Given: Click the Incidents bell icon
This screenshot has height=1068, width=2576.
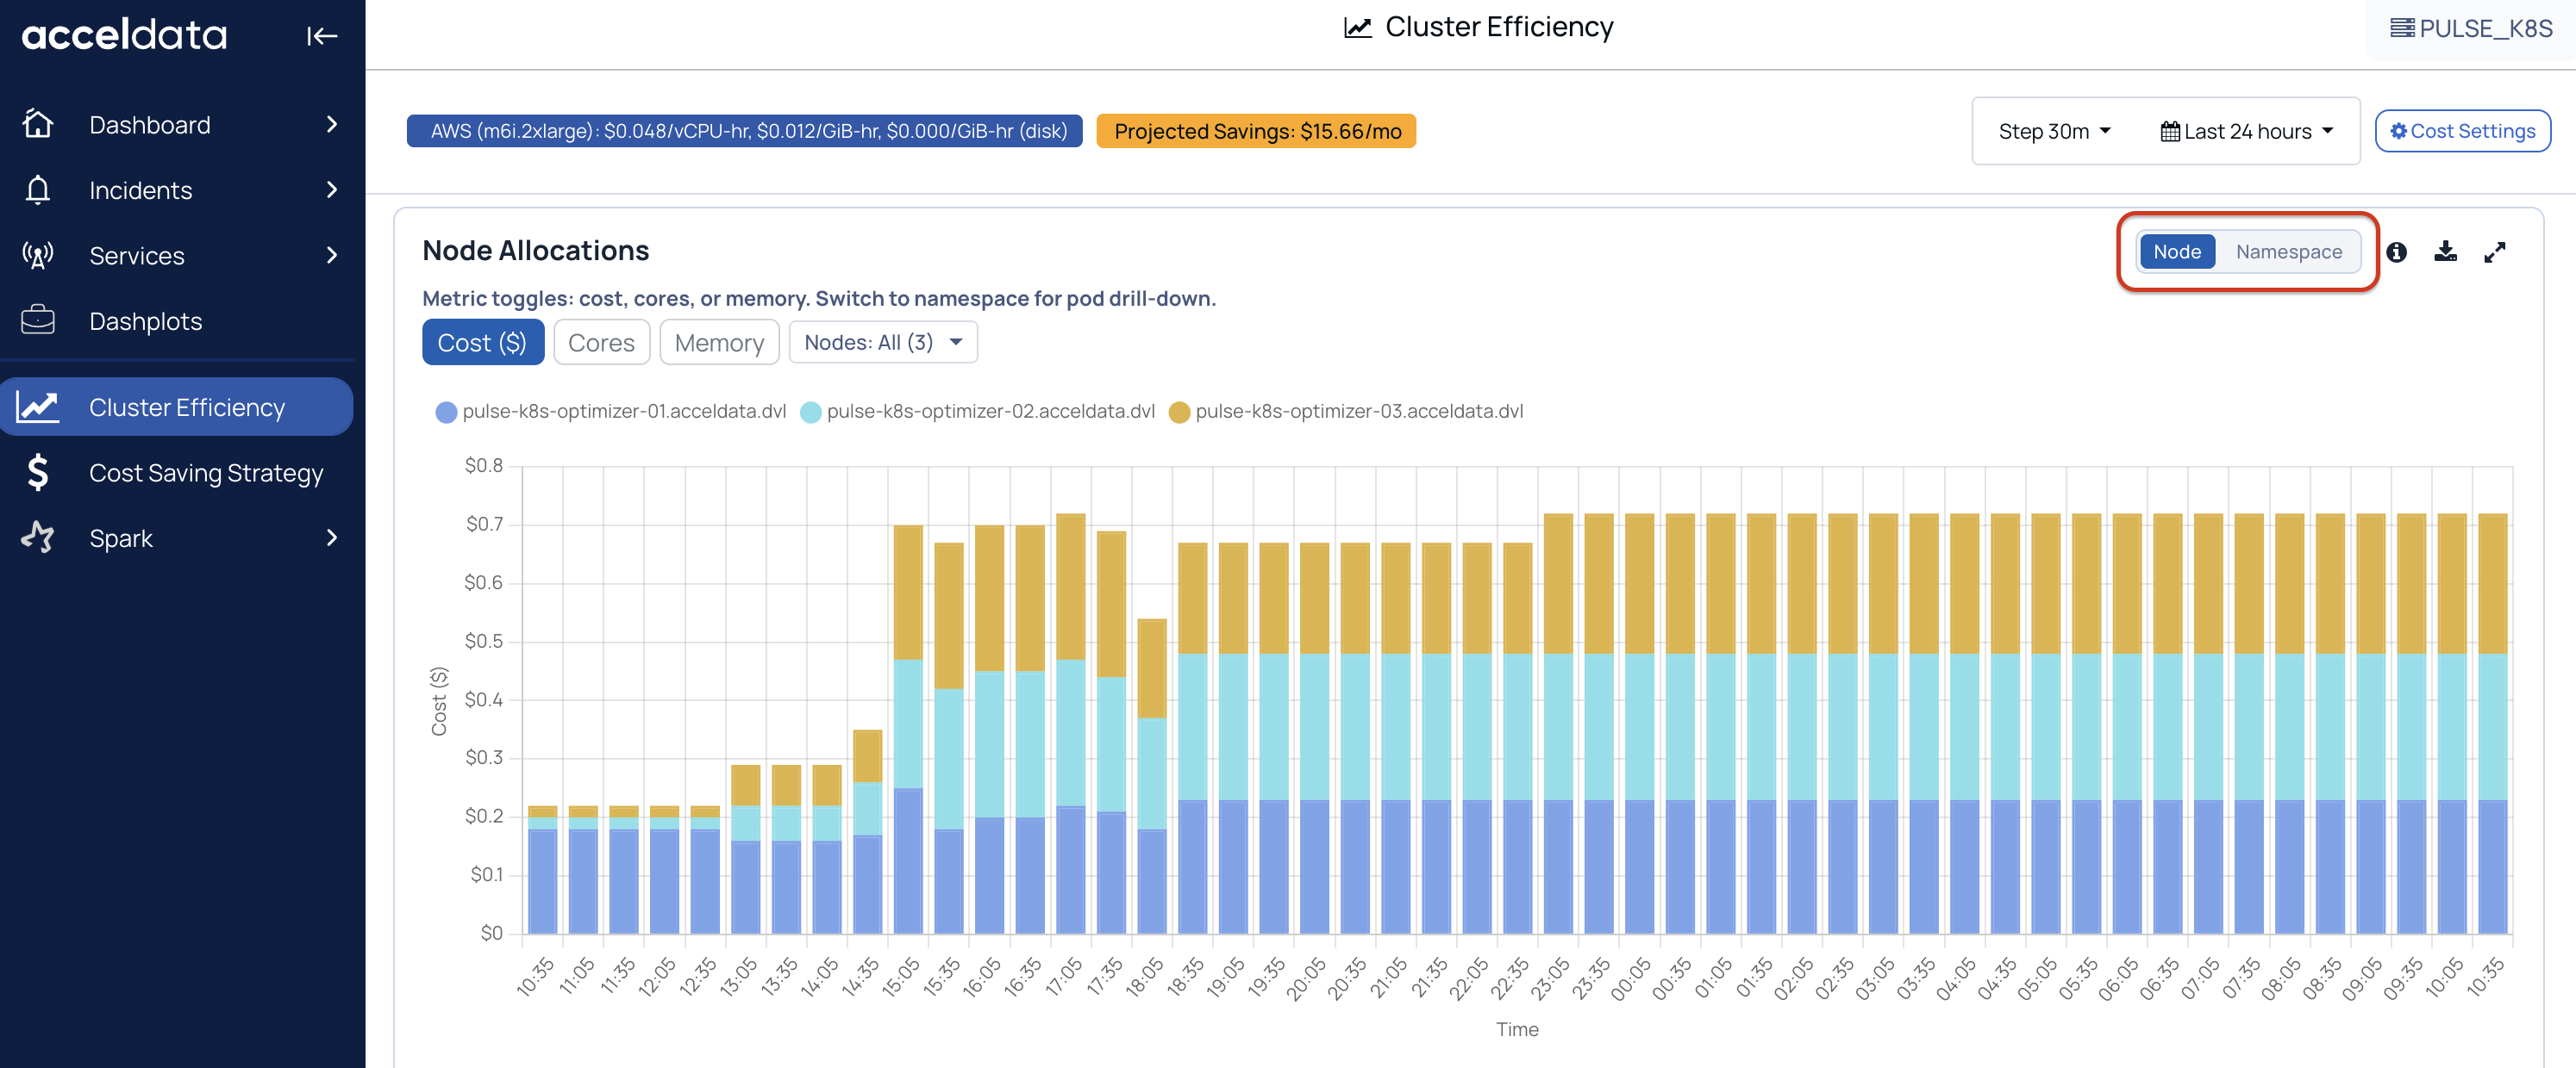Looking at the screenshot, I should (38, 189).
